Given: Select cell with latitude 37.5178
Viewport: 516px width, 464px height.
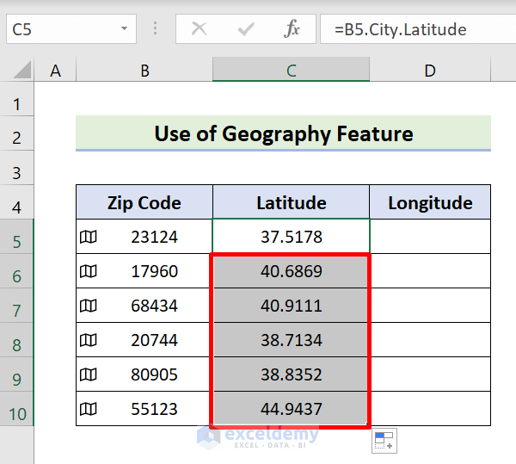Looking at the screenshot, I should 292,237.
